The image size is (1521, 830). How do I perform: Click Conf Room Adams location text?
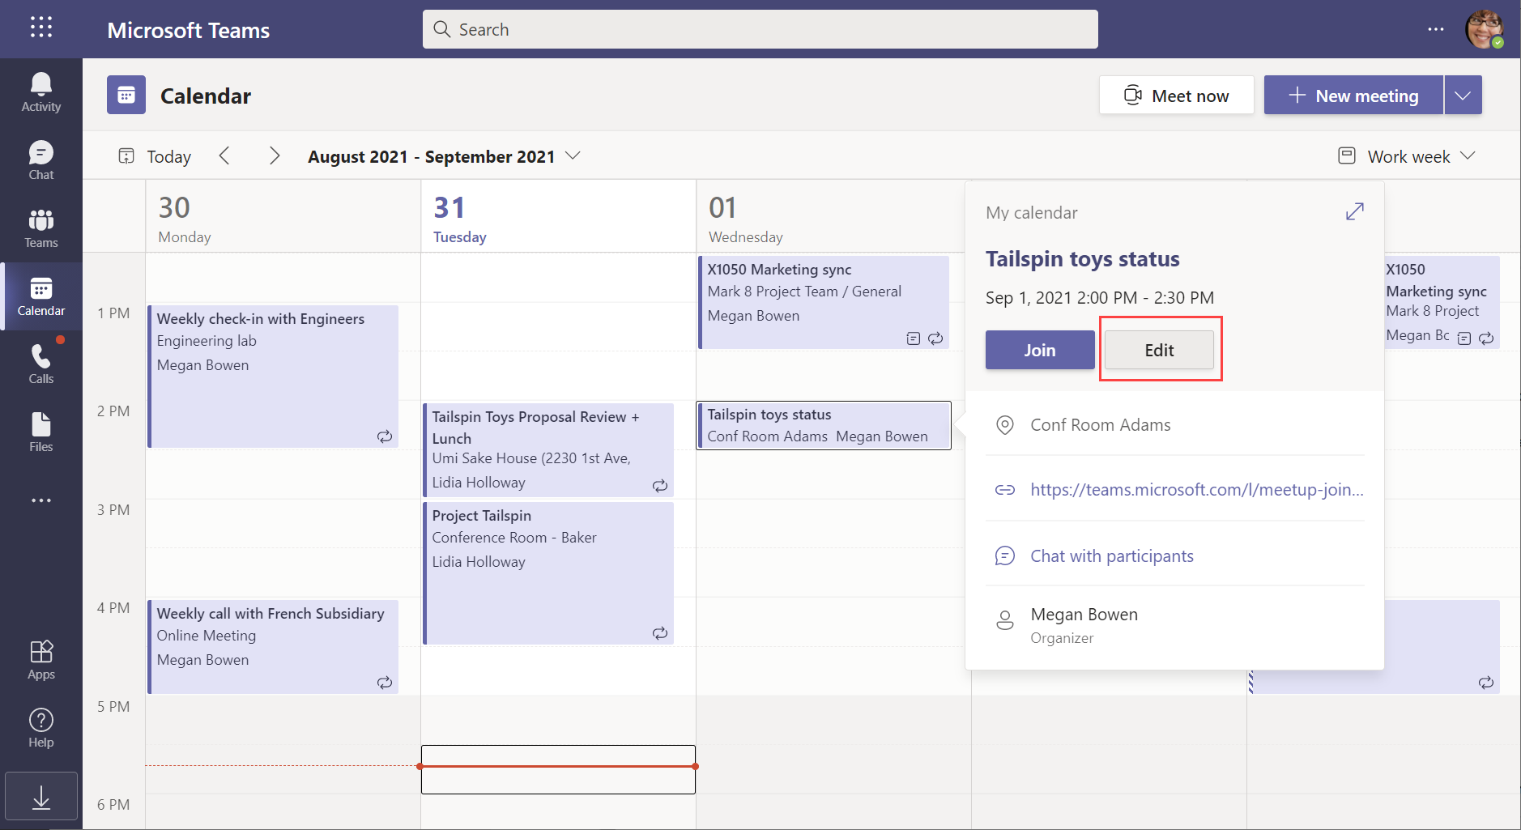coord(1101,425)
